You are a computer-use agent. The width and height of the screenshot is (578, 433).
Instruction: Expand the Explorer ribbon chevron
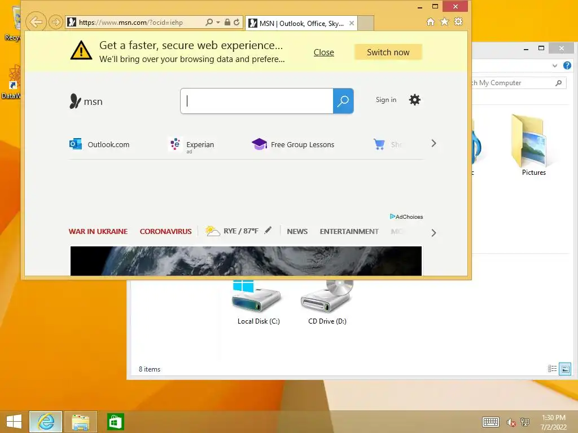coord(555,65)
